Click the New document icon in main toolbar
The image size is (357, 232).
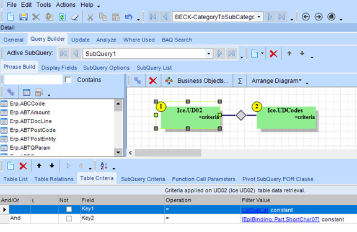[11, 17]
